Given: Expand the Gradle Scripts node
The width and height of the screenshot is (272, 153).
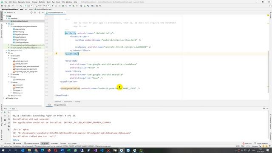Looking at the screenshot, I should tap(4, 98).
